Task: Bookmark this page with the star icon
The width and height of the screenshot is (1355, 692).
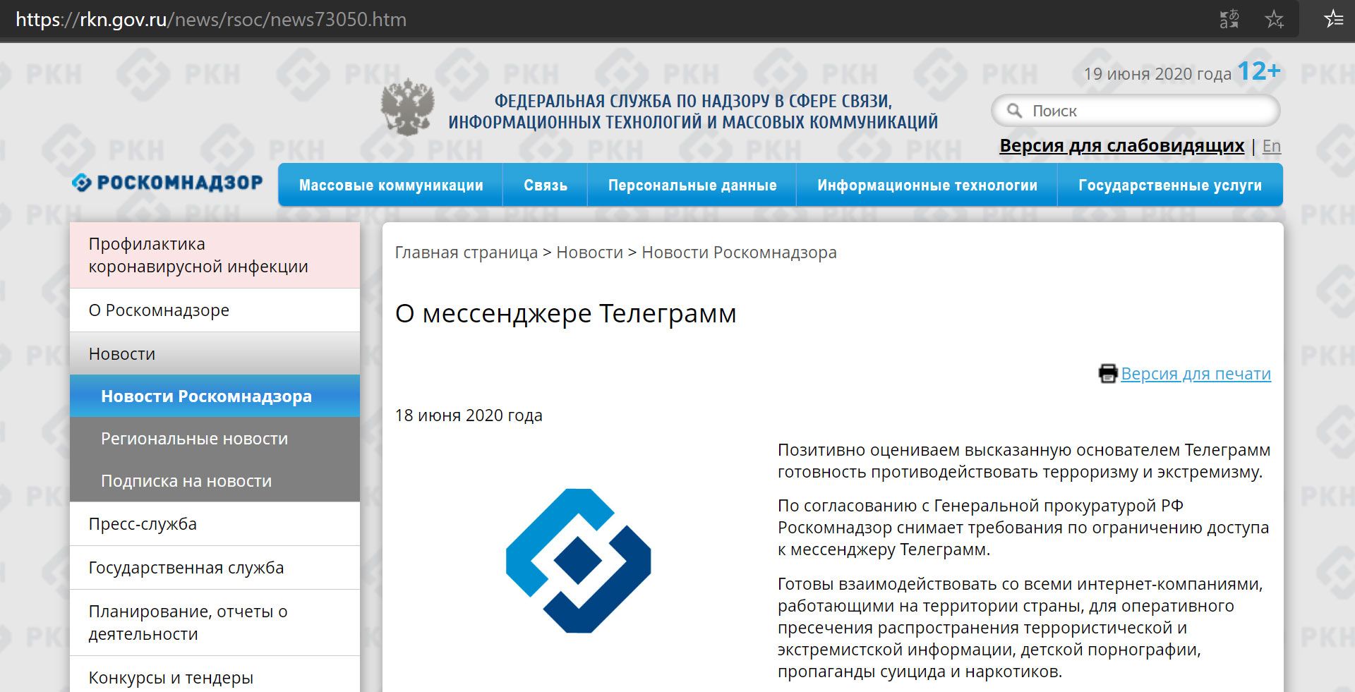Action: [1275, 19]
